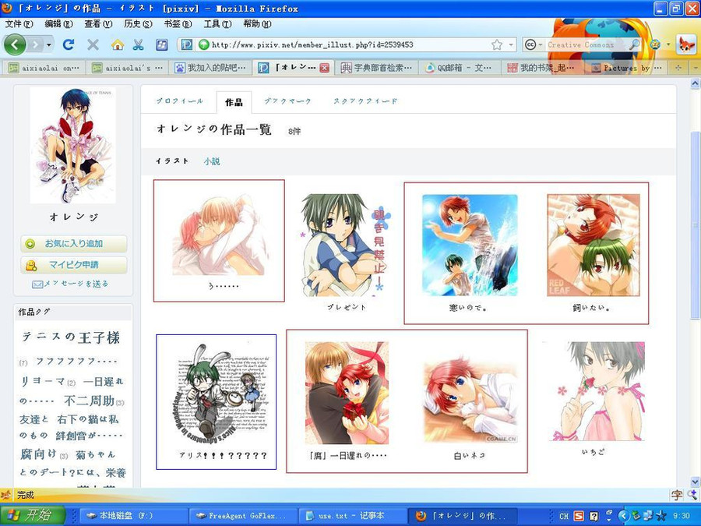
Task: Close the active 「オレン… tab
Action: point(325,68)
